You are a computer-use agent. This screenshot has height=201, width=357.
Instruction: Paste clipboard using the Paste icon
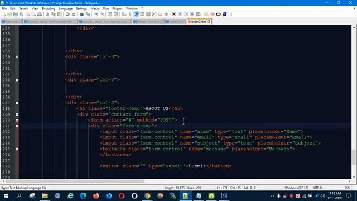[x=60, y=14]
